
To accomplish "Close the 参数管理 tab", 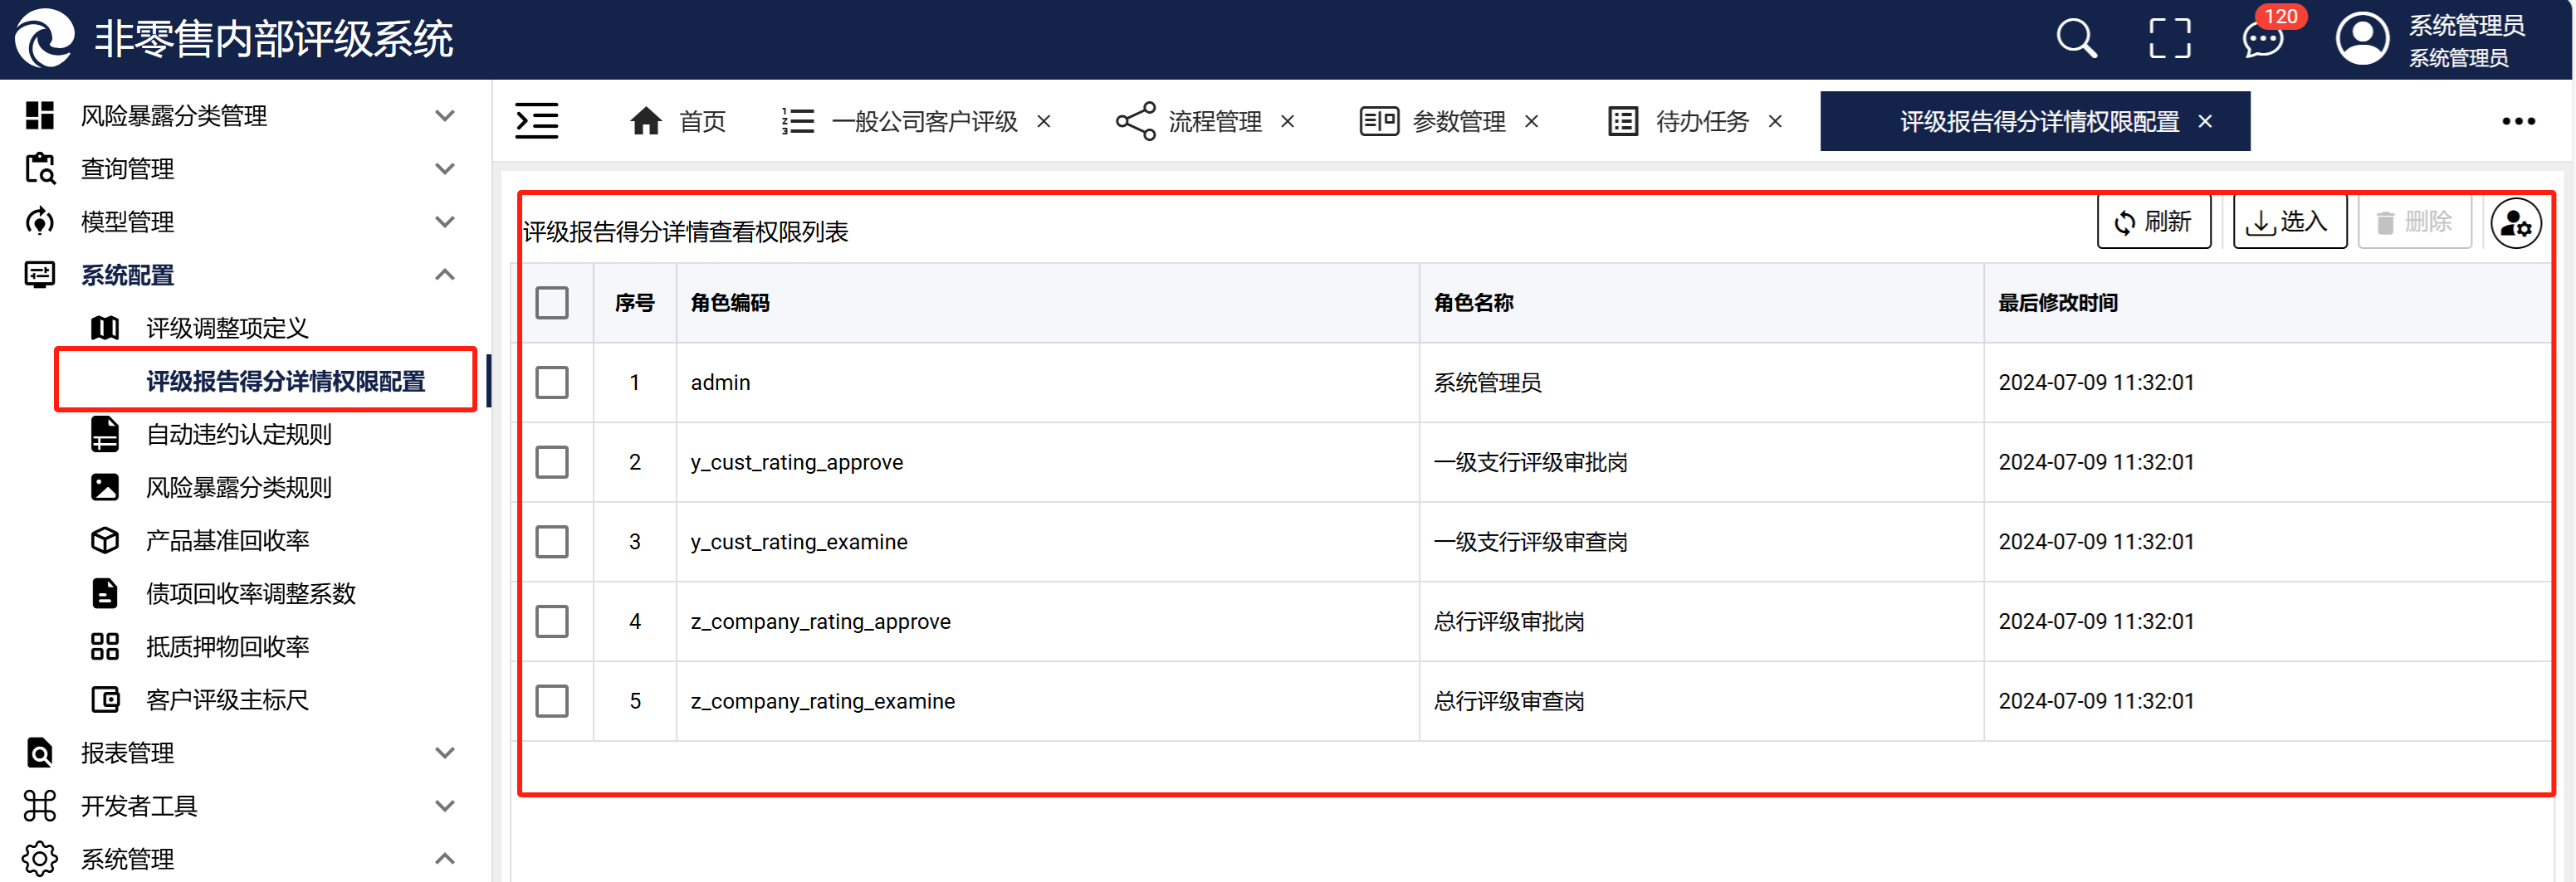I will tap(1531, 122).
